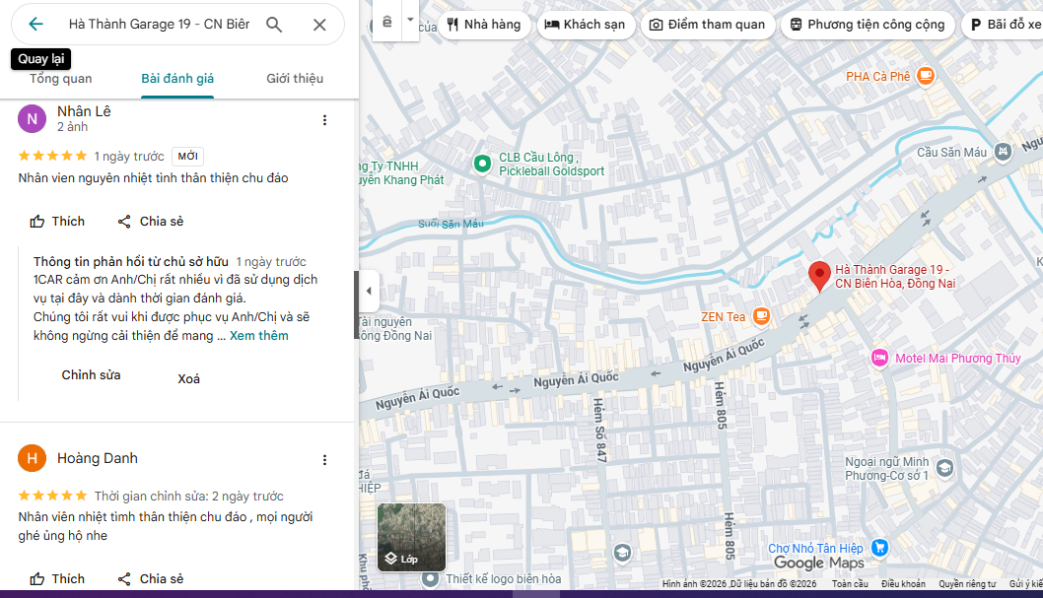Like Hoàng Danh's review with Thích
The image size is (1043, 598).
[57, 578]
